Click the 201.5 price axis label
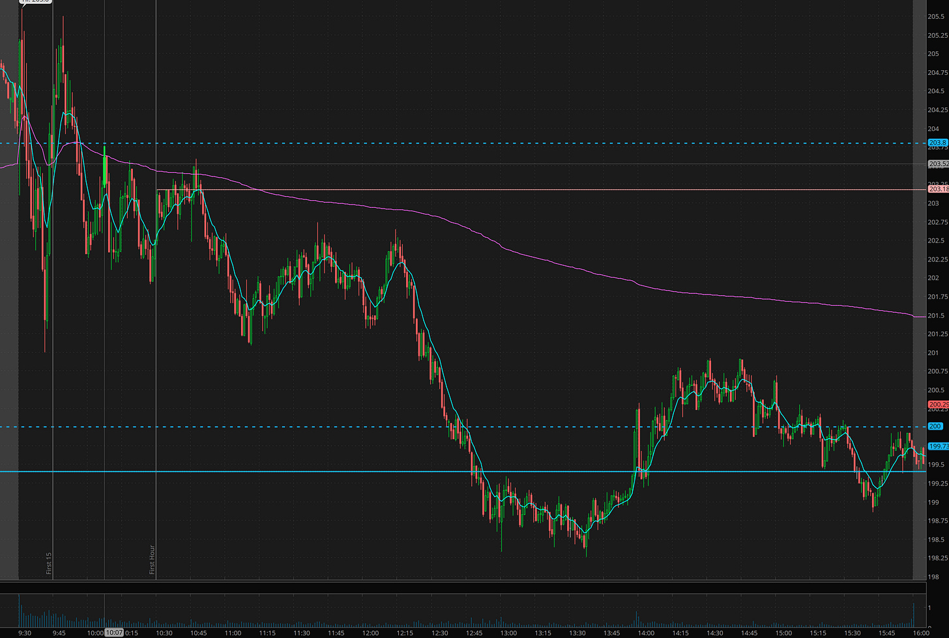Image resolution: width=949 pixels, height=638 pixels. tap(935, 316)
